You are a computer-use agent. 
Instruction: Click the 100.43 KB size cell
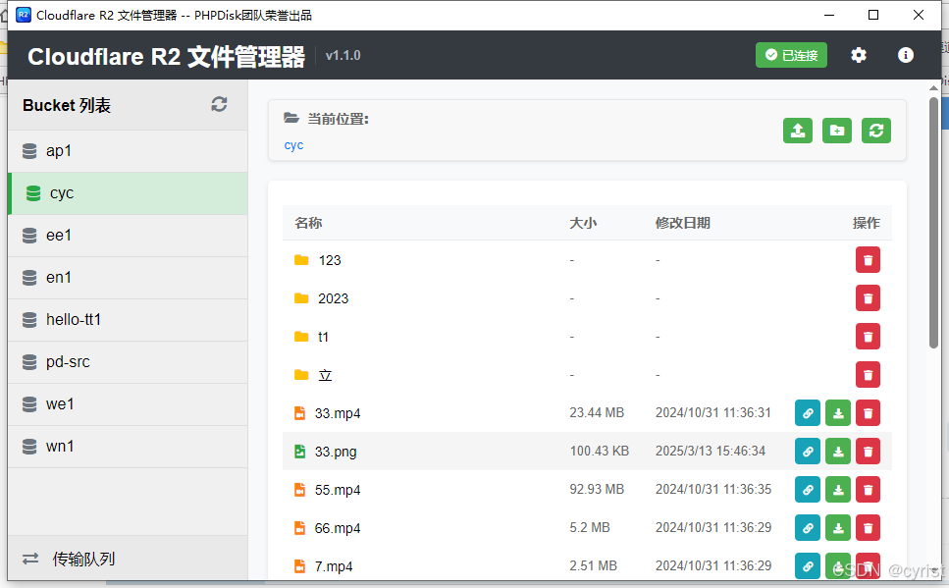pos(600,452)
